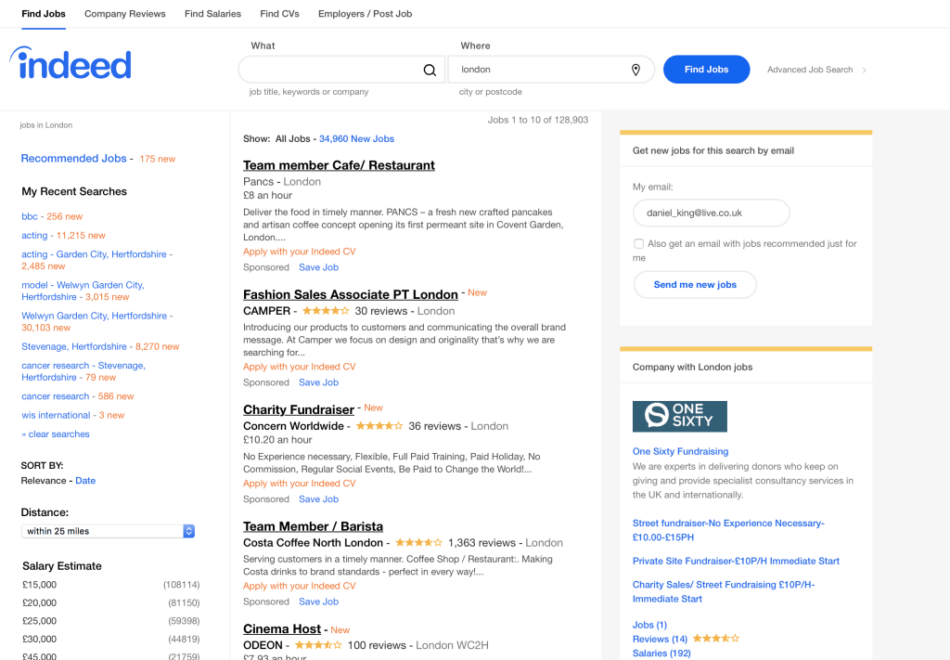The image size is (950, 660).
Task: Click CAMPER star rating
Action: 326,311
